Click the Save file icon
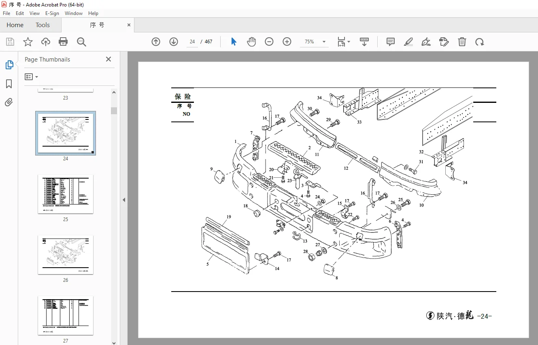Screen dimensions: 538x345 10,42
